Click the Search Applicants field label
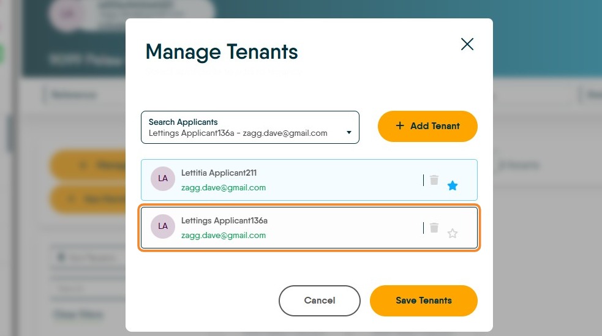This screenshot has height=336, width=602. tap(183, 122)
